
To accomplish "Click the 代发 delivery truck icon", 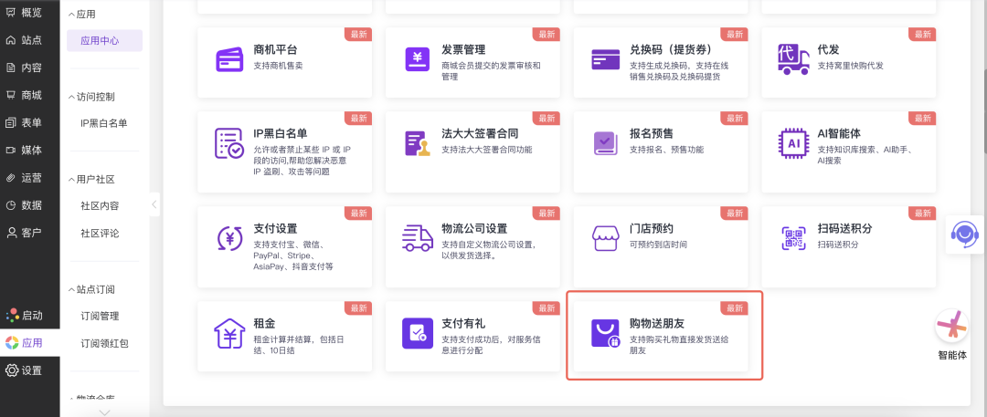I will click(x=792, y=59).
